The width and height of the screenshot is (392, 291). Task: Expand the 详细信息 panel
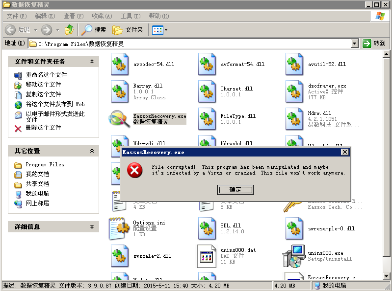point(92,227)
